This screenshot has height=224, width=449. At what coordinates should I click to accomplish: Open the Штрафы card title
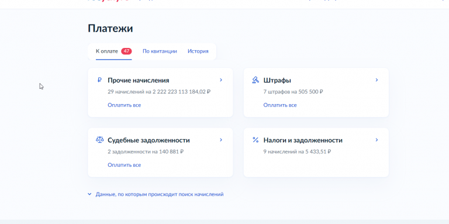[277, 80]
